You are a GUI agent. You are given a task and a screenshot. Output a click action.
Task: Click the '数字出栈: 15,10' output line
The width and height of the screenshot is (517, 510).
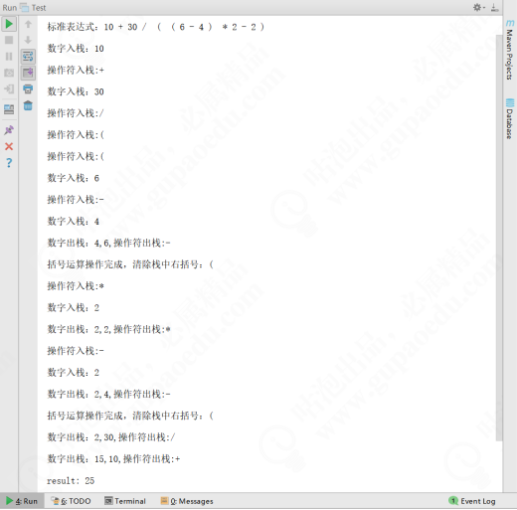(x=113, y=458)
